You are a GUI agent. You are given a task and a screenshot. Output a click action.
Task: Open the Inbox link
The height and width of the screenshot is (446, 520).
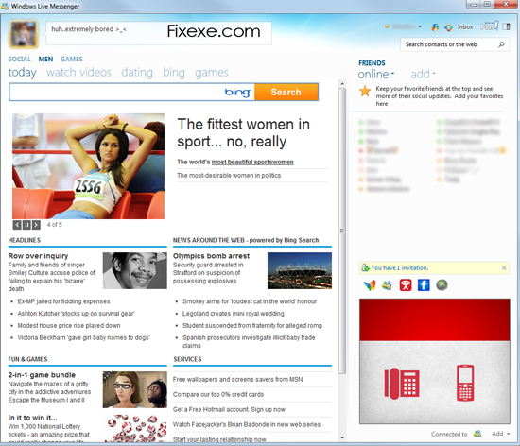click(465, 26)
